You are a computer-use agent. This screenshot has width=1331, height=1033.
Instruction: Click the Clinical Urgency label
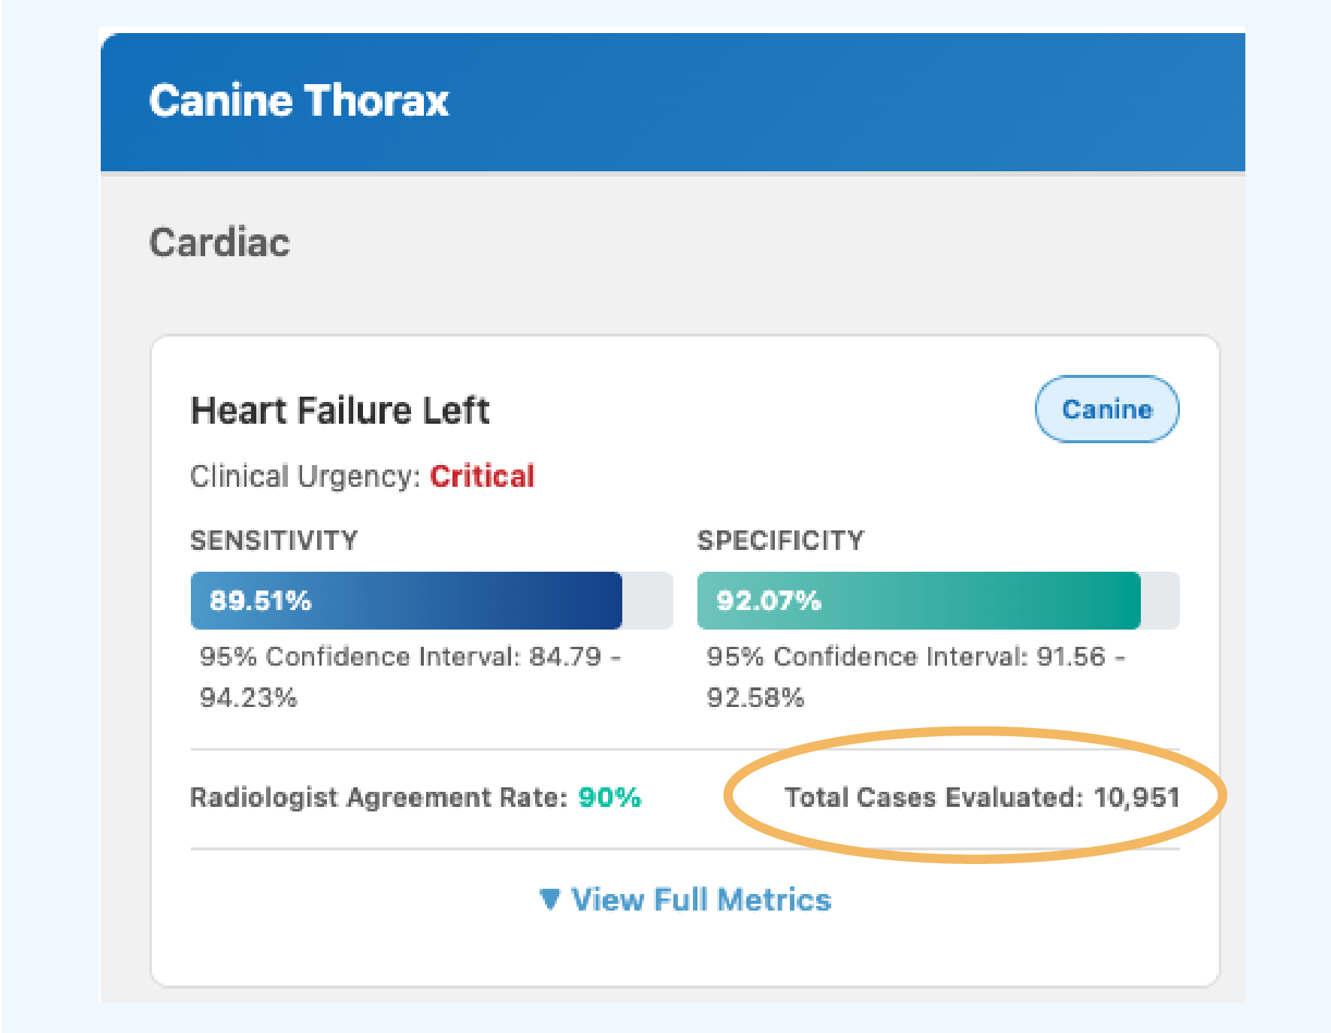pyautogui.click(x=305, y=476)
